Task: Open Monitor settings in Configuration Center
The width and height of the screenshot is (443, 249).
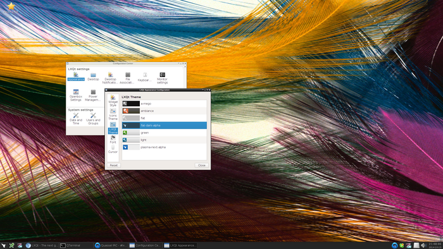Action: (162, 78)
